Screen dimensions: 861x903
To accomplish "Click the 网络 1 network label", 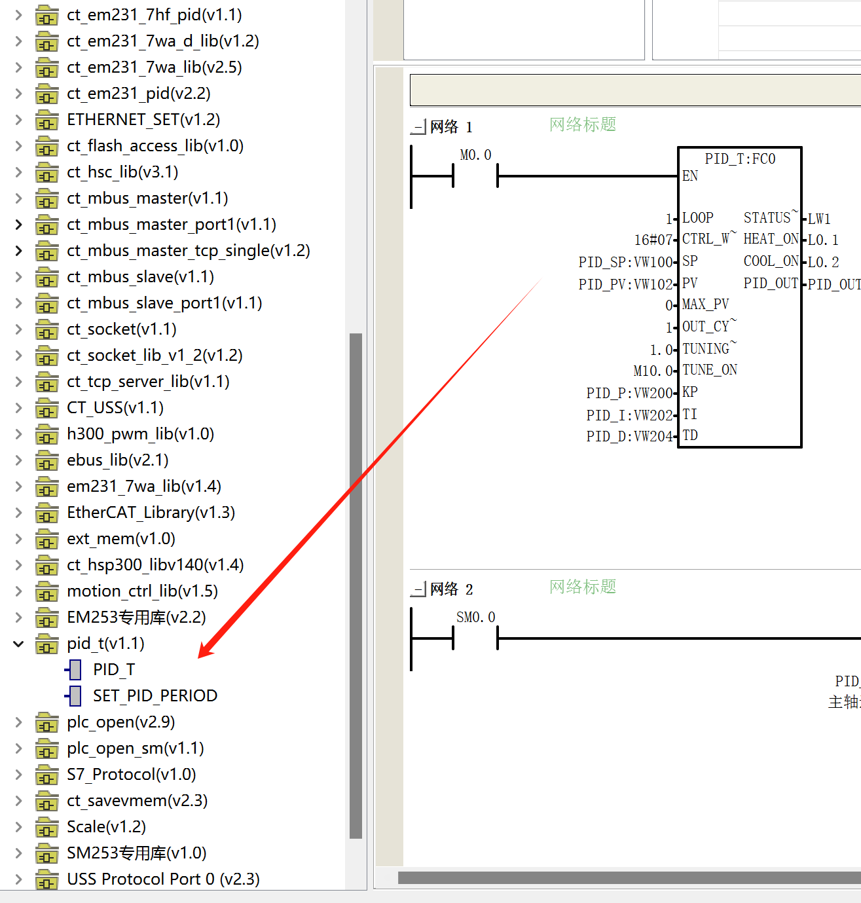I will (451, 127).
